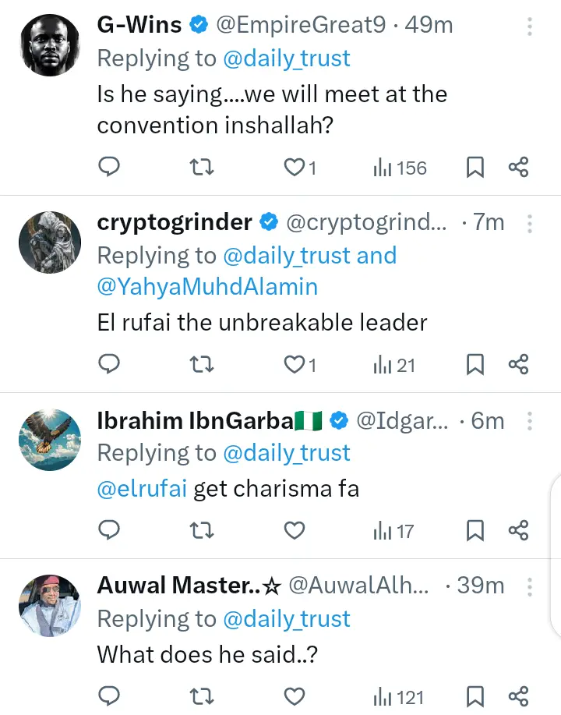This screenshot has width=561, height=715.
Task: Bookmark Auwal Master's reply
Action: coord(475,696)
